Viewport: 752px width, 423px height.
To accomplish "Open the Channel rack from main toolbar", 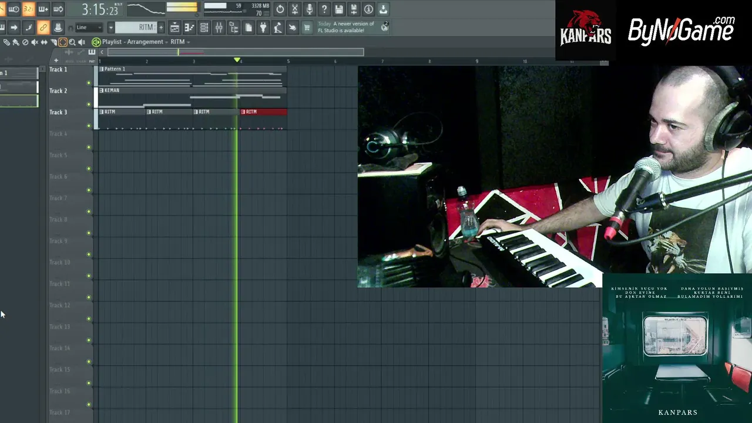I will (x=204, y=28).
